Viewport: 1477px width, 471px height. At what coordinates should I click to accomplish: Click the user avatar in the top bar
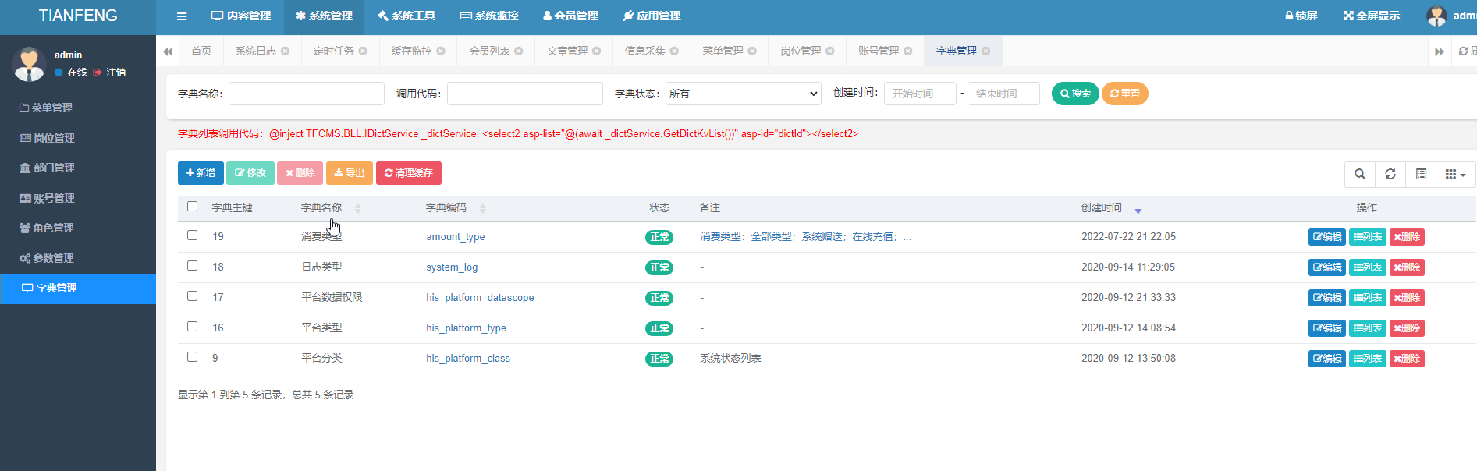[1436, 16]
